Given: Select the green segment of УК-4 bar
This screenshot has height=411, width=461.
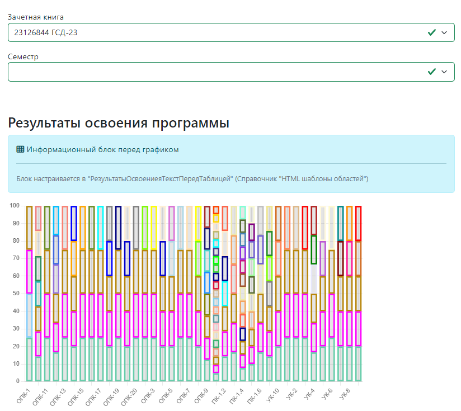Looking at the screenshot, I should pos(314,249).
